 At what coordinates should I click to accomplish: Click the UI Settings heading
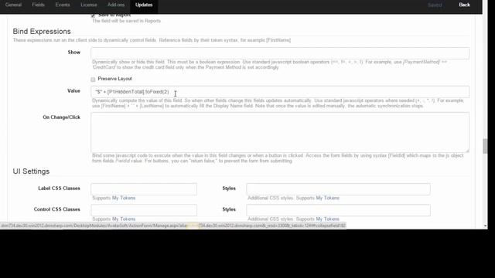[x=31, y=171]
